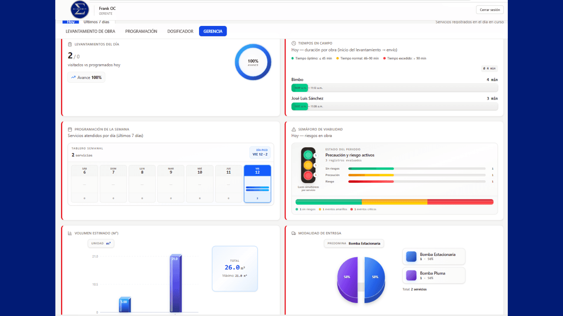Screen dimensions: 563x316
Task: Click the Bimbo 4 min duration value
Action: point(492,80)
